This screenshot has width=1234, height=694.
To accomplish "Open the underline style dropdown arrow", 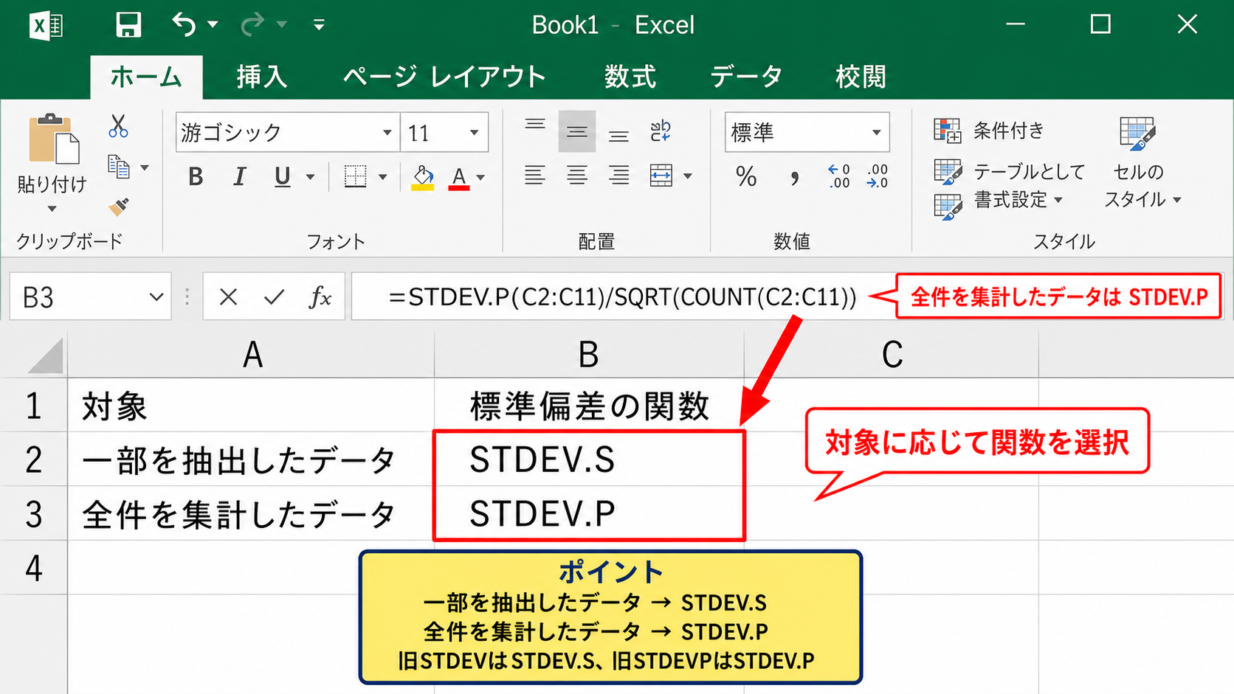I will [x=311, y=177].
